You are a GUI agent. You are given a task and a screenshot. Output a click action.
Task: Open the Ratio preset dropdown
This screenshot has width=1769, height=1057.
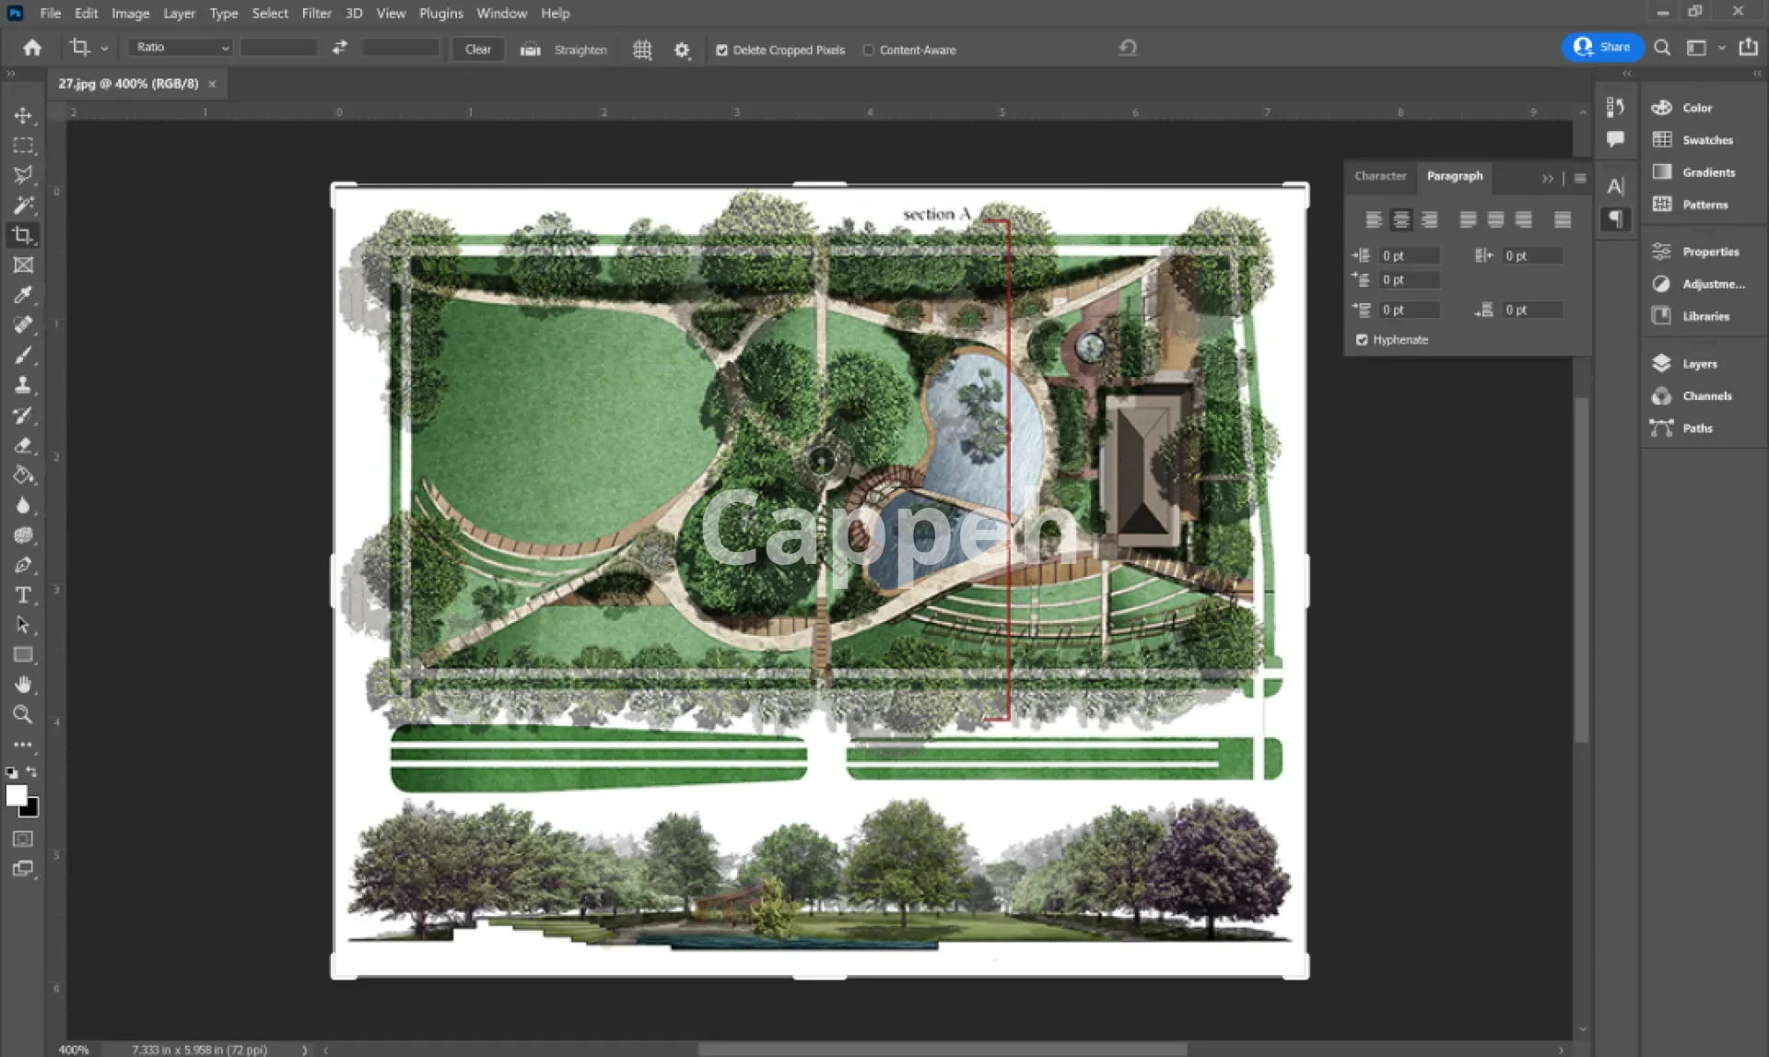coord(182,47)
